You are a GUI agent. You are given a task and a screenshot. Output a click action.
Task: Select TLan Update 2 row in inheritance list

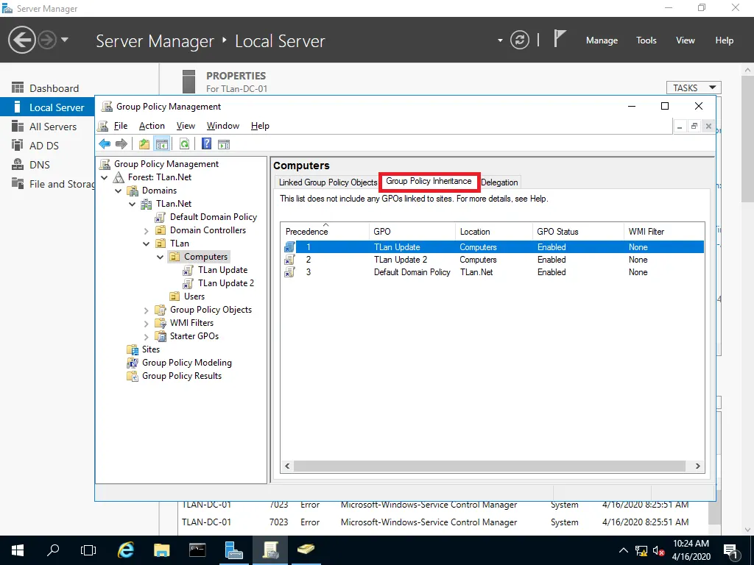tap(493, 260)
